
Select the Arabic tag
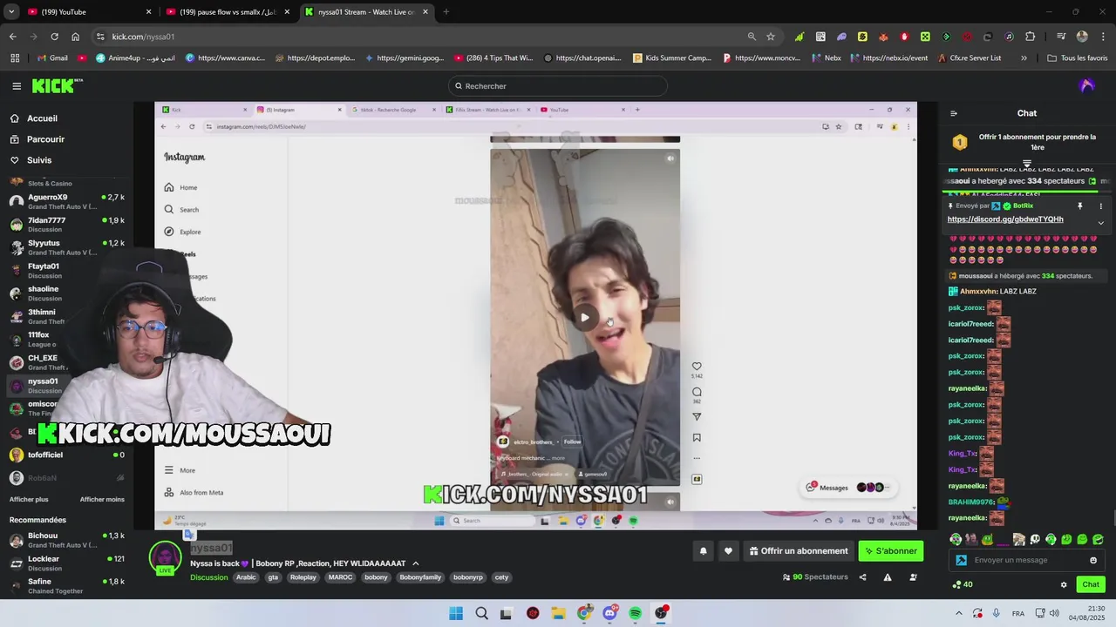246,577
